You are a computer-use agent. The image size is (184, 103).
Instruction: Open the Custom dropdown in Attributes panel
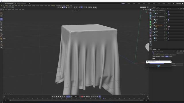pyautogui.click(x=180, y=53)
